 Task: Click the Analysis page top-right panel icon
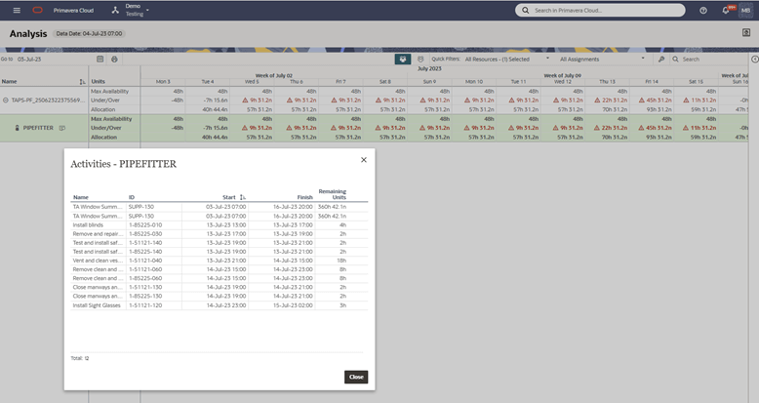[x=746, y=32]
